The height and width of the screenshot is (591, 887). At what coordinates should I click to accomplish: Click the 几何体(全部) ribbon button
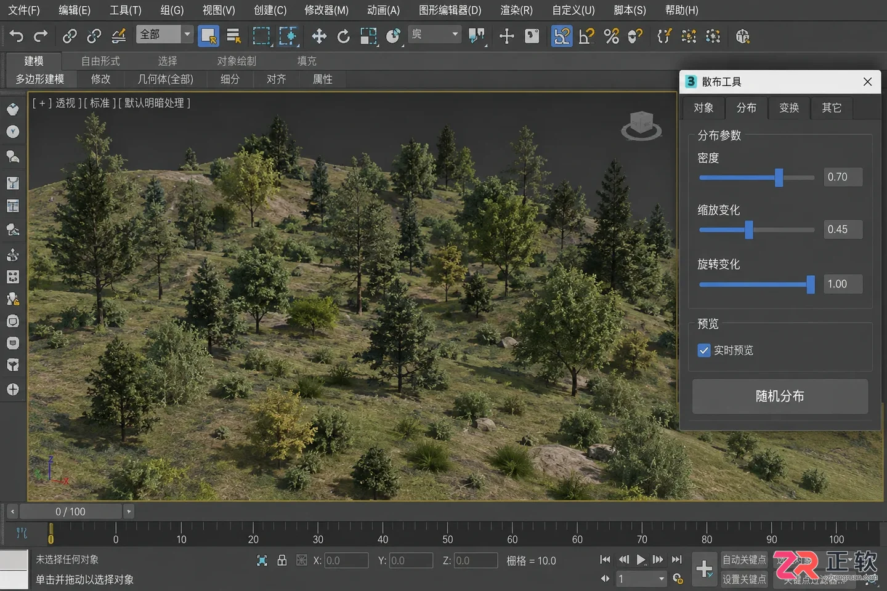pyautogui.click(x=166, y=79)
